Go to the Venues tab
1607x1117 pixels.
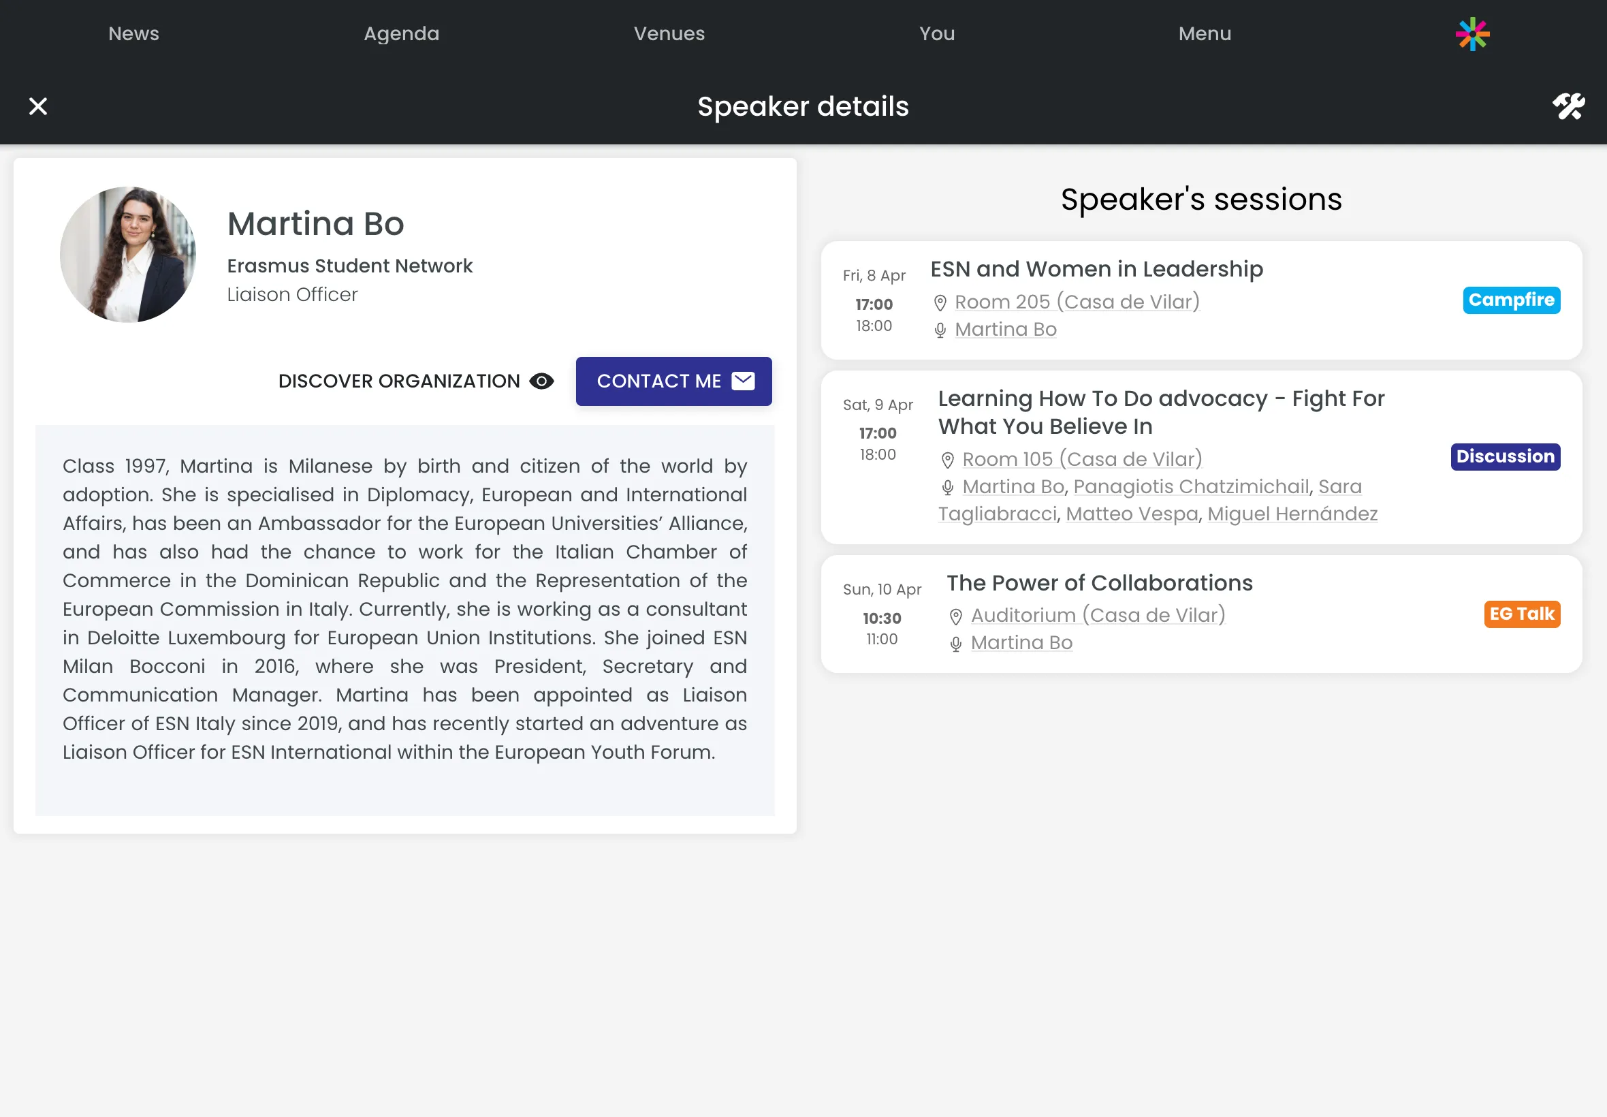[669, 33]
